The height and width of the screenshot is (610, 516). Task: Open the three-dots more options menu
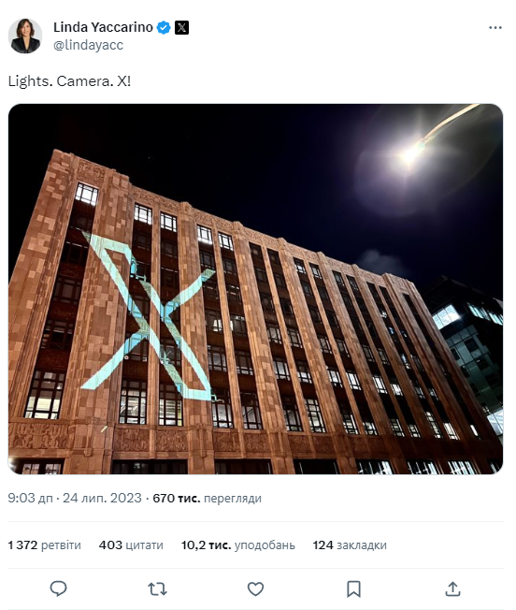coord(495,28)
